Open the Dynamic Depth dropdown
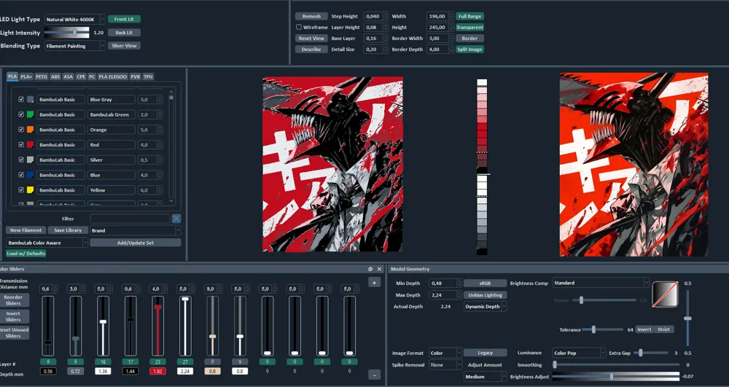The width and height of the screenshot is (729, 387). point(485,307)
